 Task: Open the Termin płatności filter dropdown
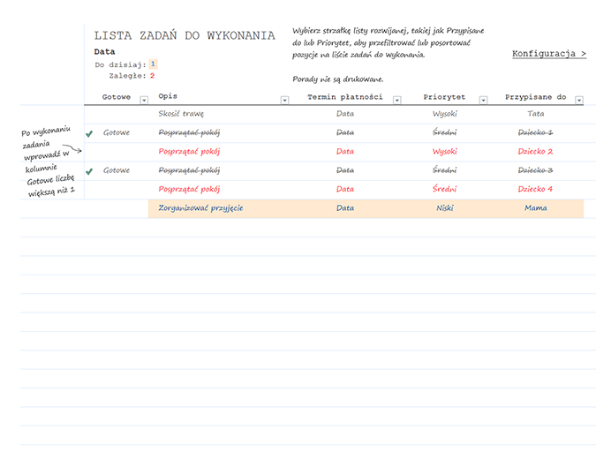(x=396, y=100)
